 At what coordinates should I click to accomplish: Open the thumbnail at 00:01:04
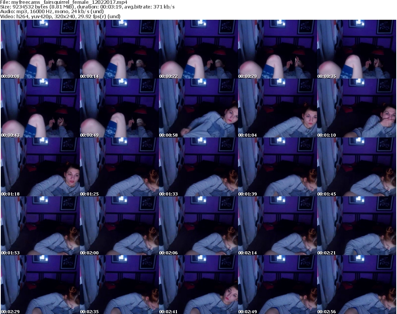(x=277, y=108)
